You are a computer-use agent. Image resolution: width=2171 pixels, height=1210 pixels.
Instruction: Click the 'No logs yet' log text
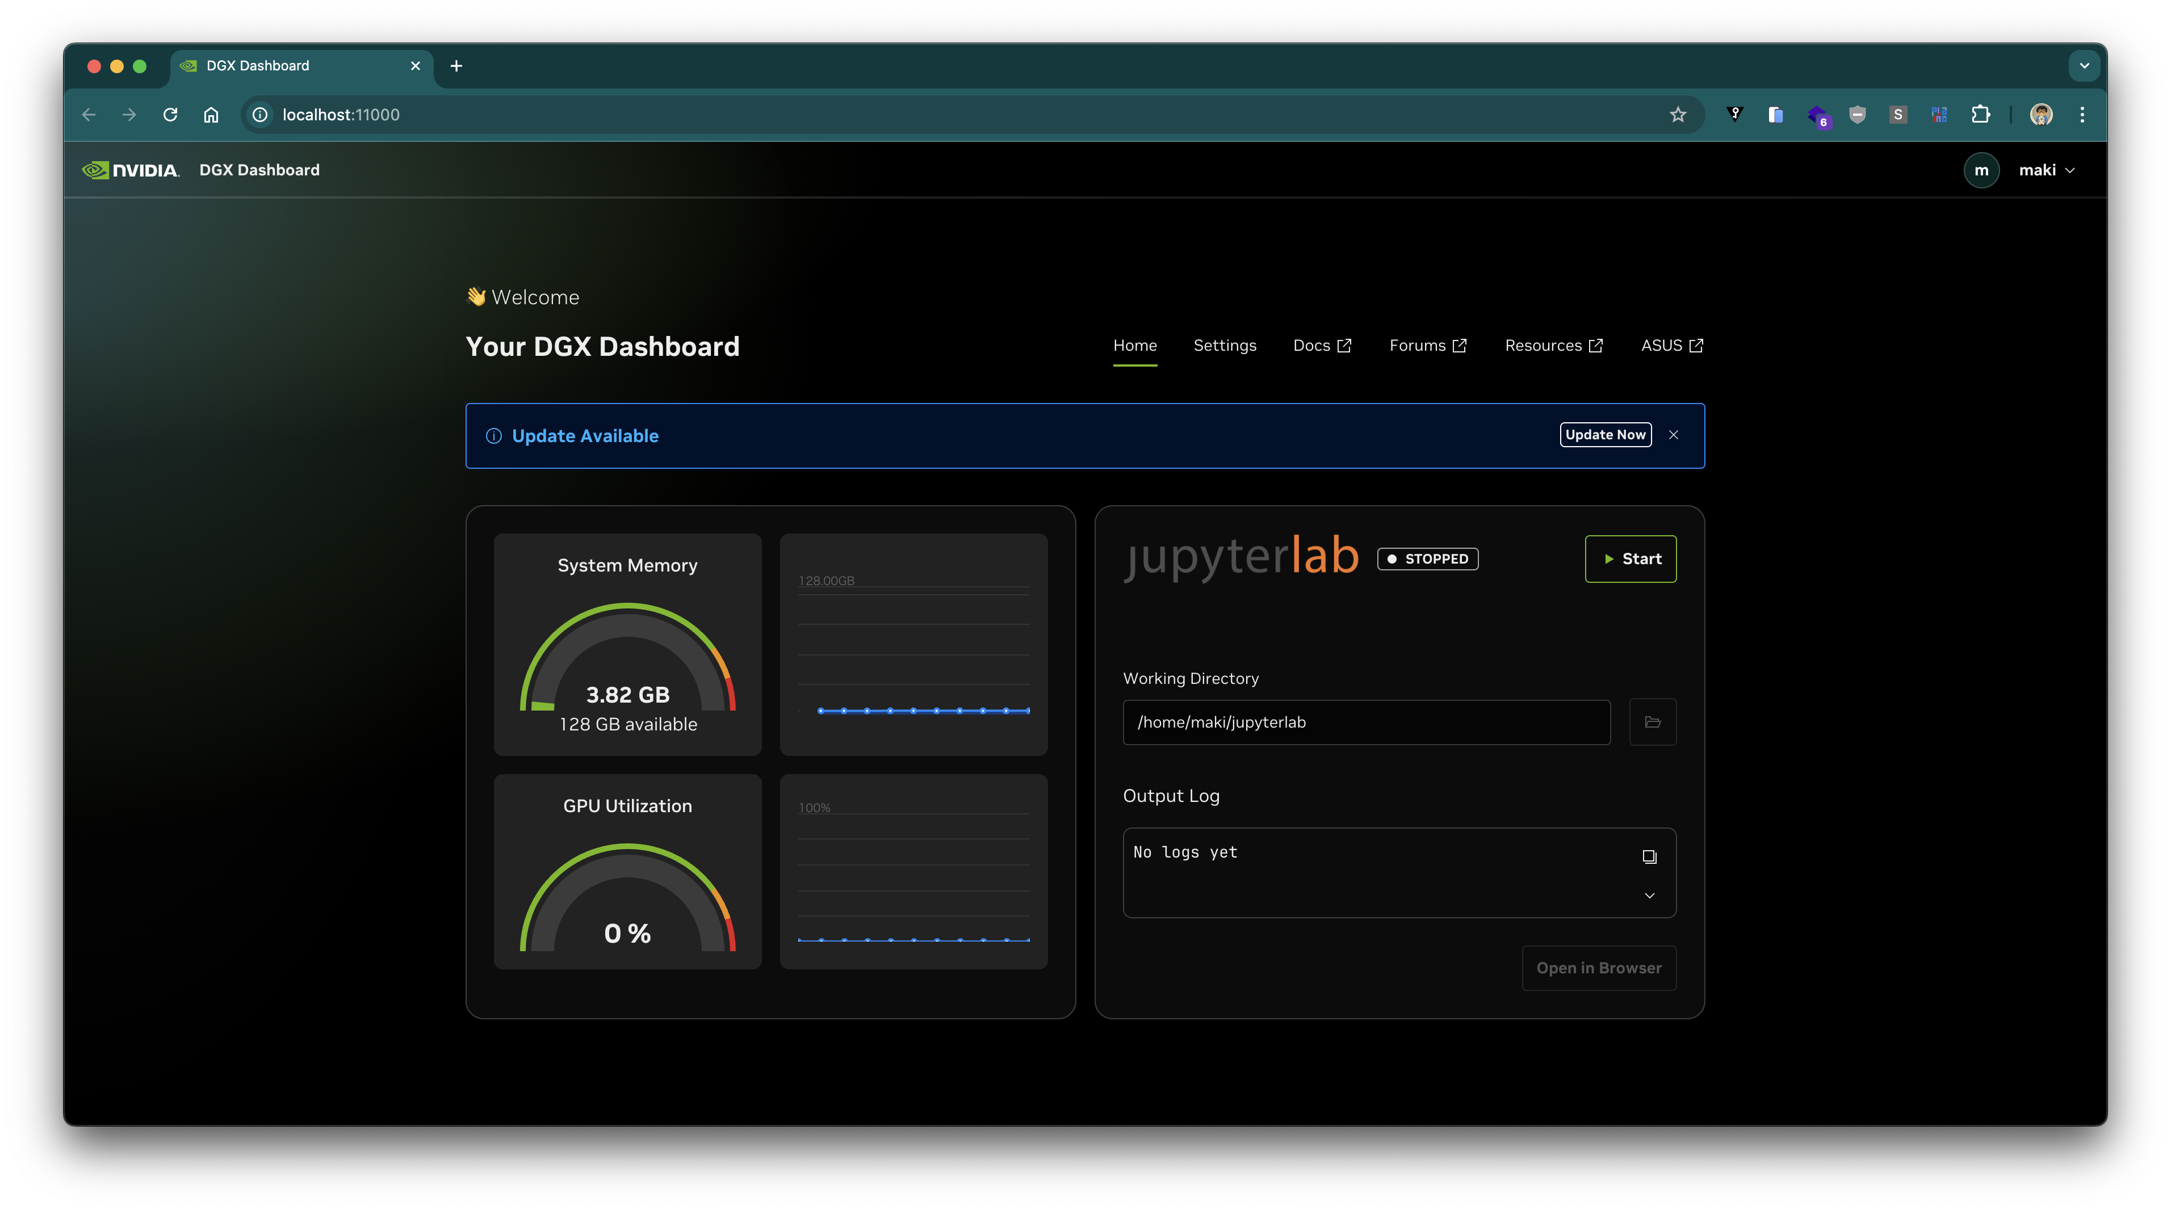(x=1185, y=852)
